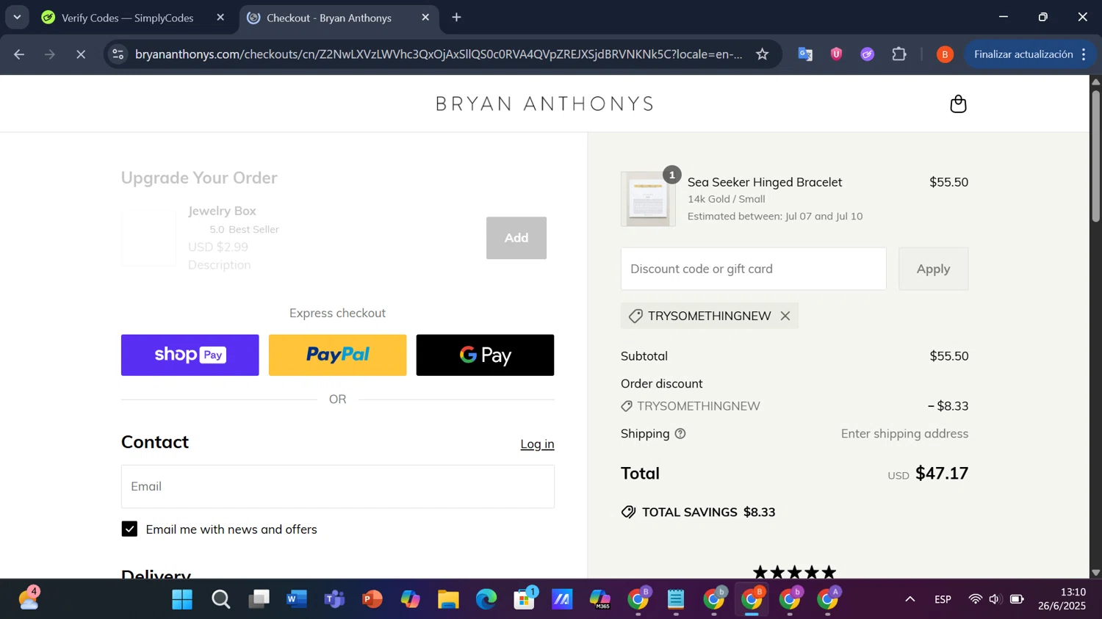Open the uBlock shield extension icon
This screenshot has width=1102, height=619.
836,54
